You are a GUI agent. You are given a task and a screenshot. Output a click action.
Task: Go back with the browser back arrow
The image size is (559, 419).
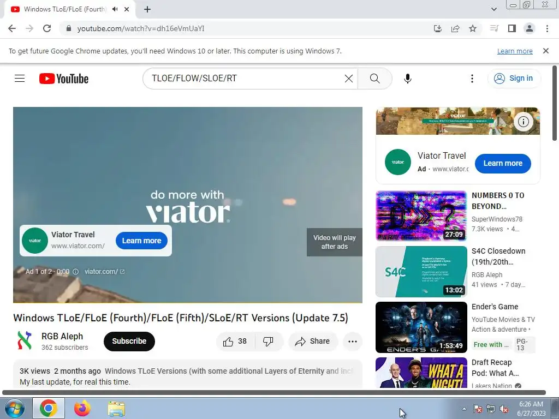point(12,28)
